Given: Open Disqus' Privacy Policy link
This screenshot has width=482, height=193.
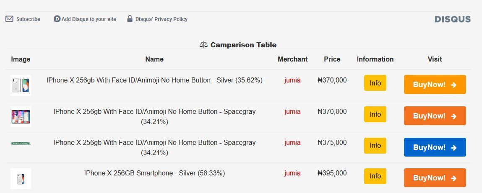Looking at the screenshot, I should click(x=161, y=19).
